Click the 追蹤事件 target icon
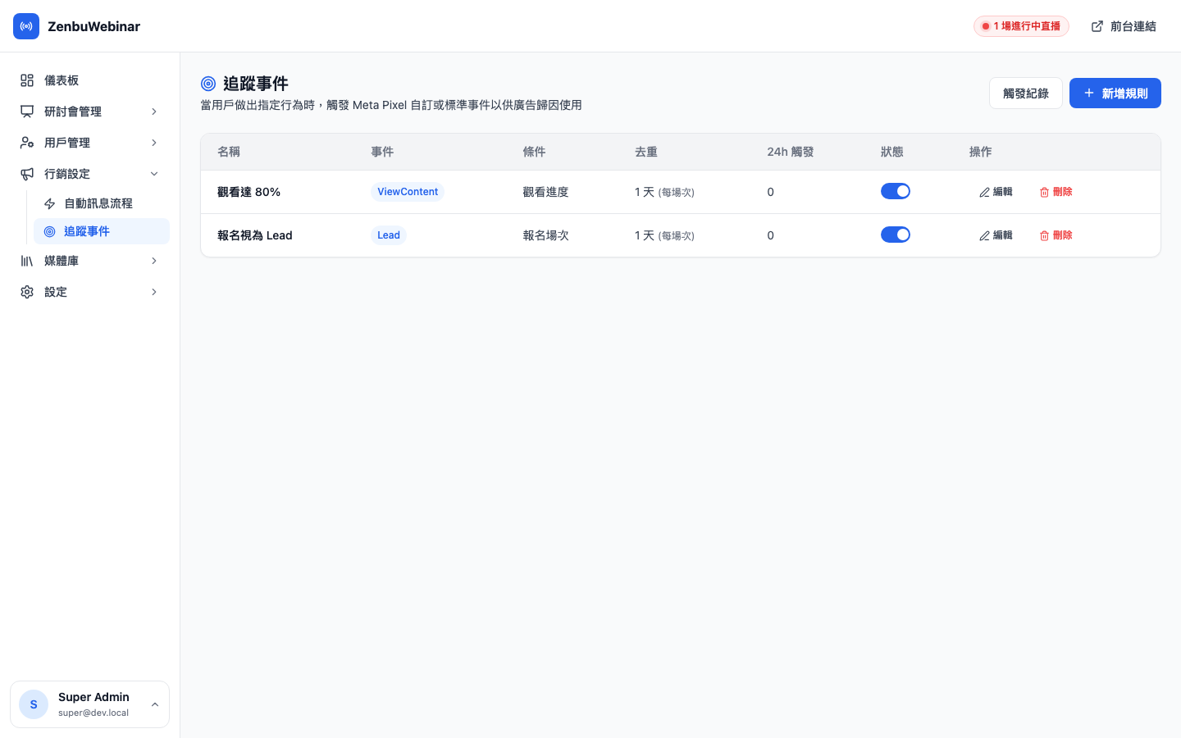The width and height of the screenshot is (1181, 738). tap(49, 230)
